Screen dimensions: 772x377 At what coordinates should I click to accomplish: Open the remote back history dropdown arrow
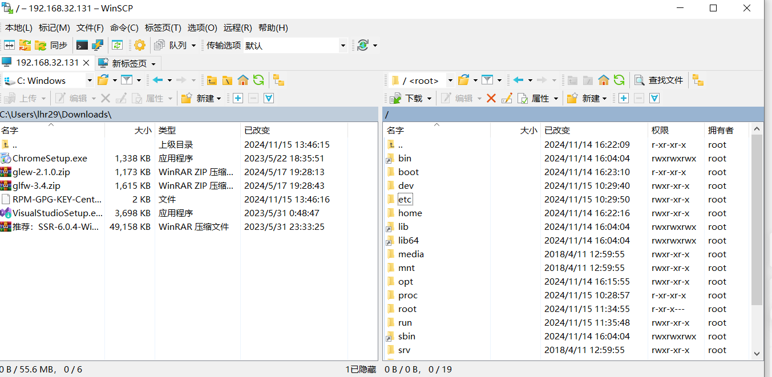pos(530,80)
